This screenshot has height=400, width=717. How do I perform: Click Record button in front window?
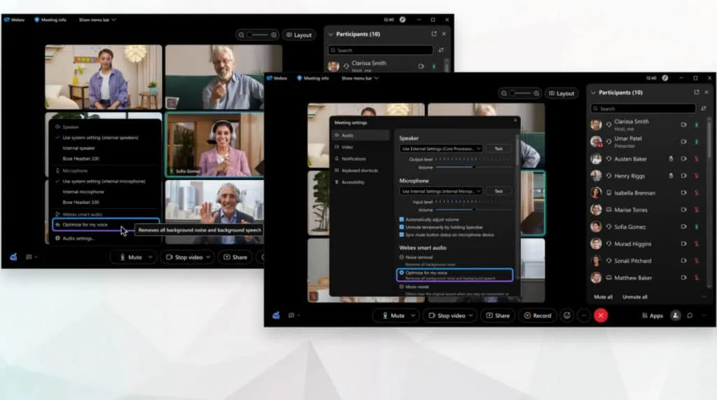pos(537,315)
